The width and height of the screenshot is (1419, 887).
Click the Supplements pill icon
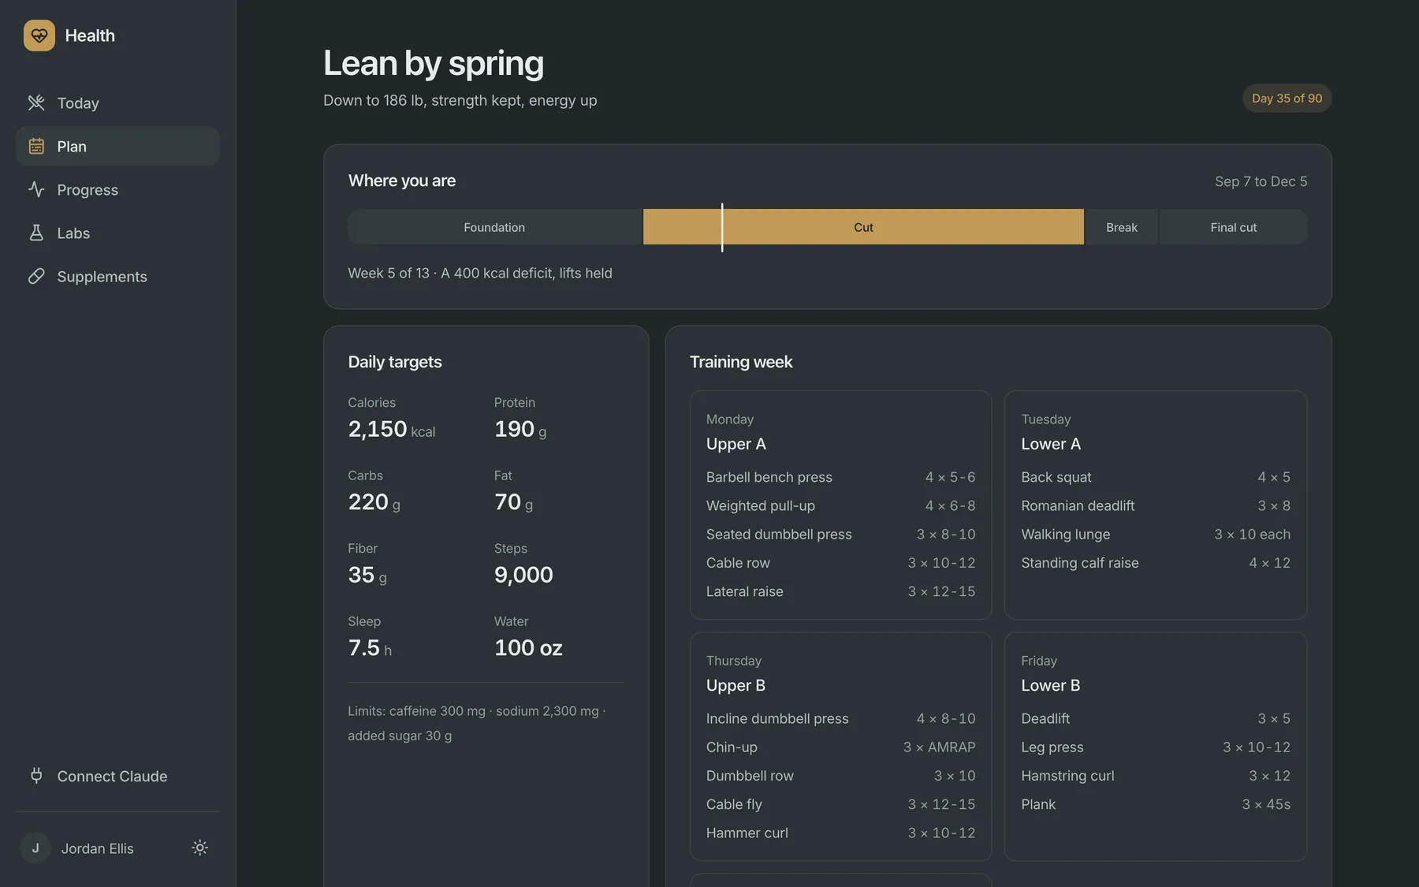pyautogui.click(x=36, y=276)
